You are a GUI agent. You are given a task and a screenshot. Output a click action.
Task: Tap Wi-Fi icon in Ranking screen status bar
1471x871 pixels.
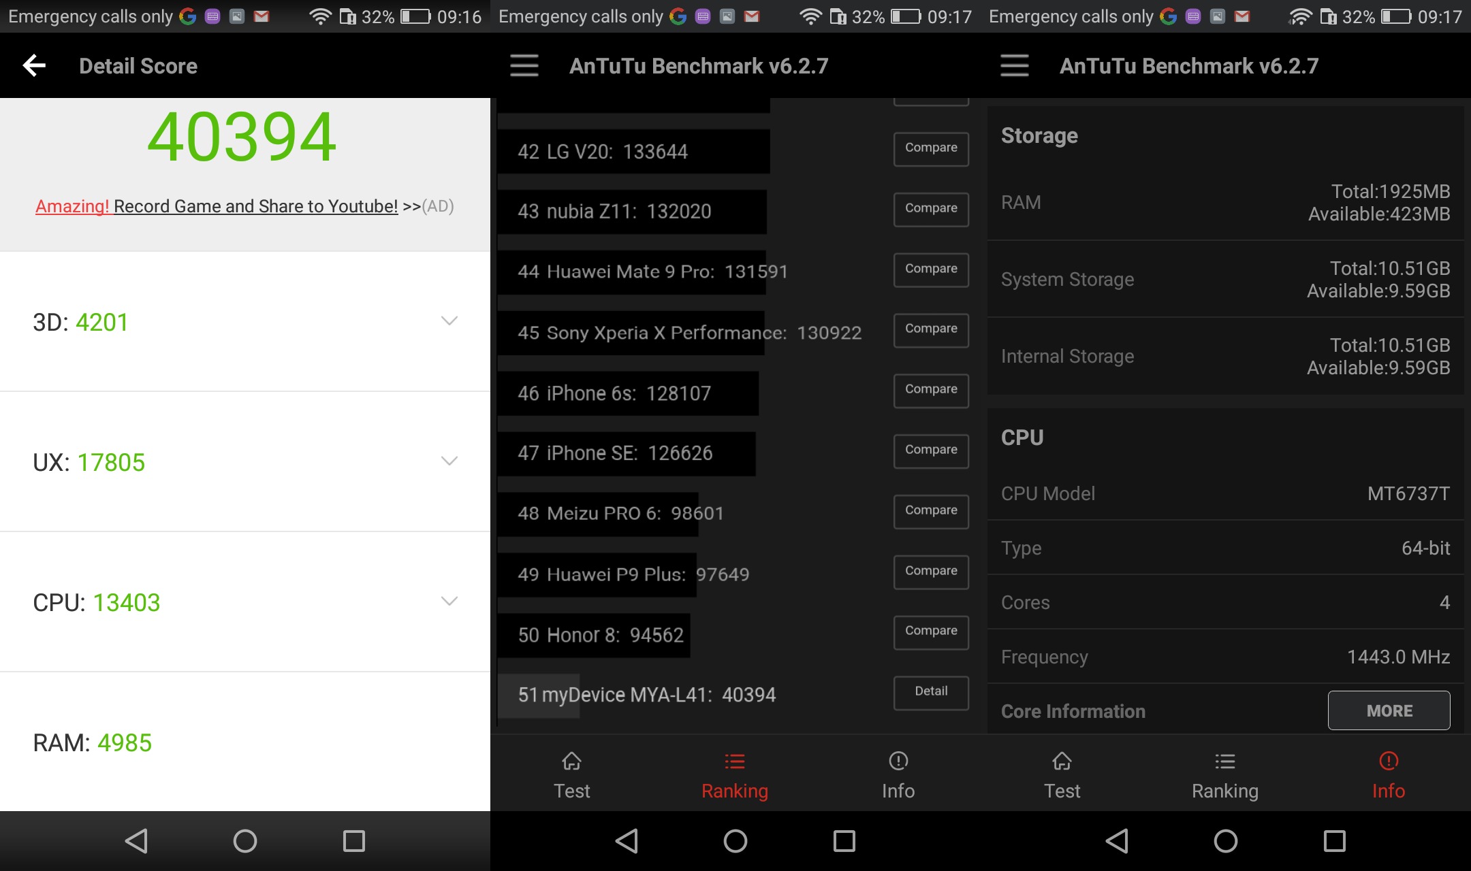[810, 16]
